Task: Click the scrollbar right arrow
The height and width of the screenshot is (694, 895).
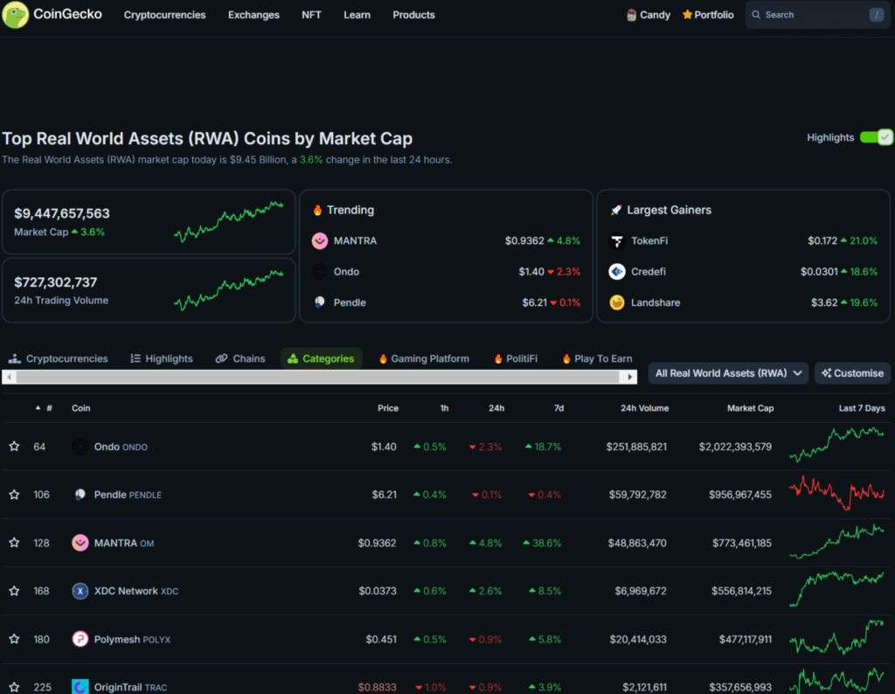Action: [x=629, y=377]
